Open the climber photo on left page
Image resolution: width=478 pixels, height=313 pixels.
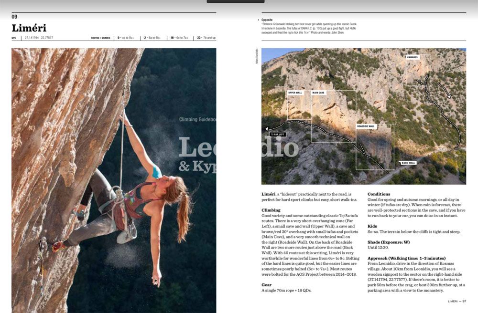click(114, 180)
